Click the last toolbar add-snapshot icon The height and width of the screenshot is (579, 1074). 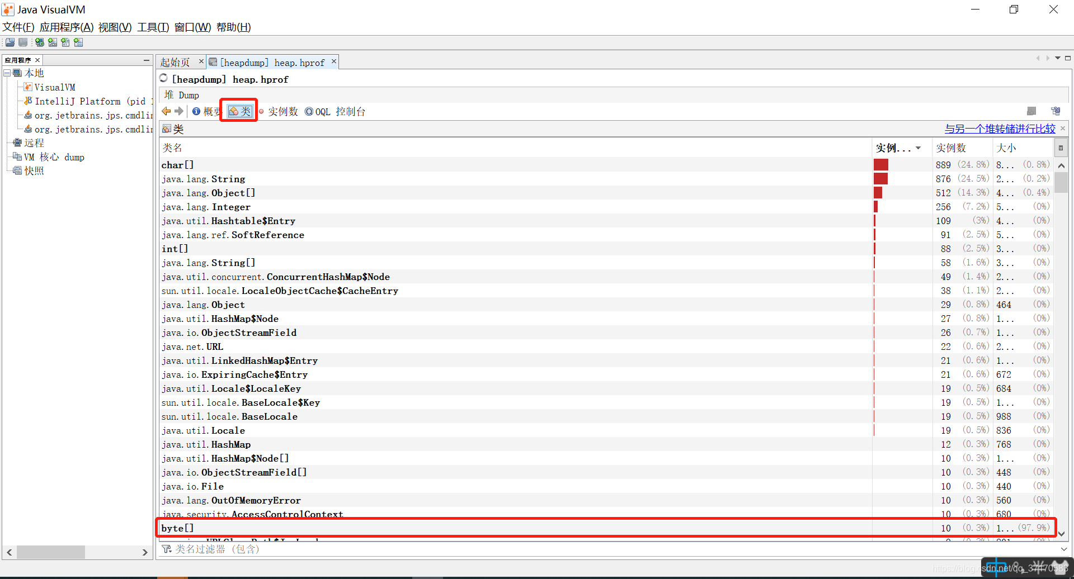click(x=78, y=42)
